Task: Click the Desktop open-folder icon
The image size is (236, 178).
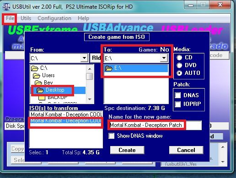Action: (x=40, y=90)
